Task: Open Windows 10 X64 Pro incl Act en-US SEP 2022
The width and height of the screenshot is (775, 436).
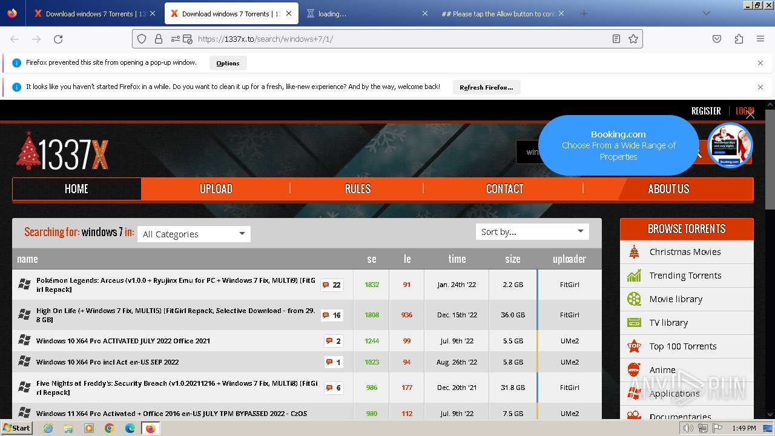Action: pyautogui.click(x=107, y=362)
